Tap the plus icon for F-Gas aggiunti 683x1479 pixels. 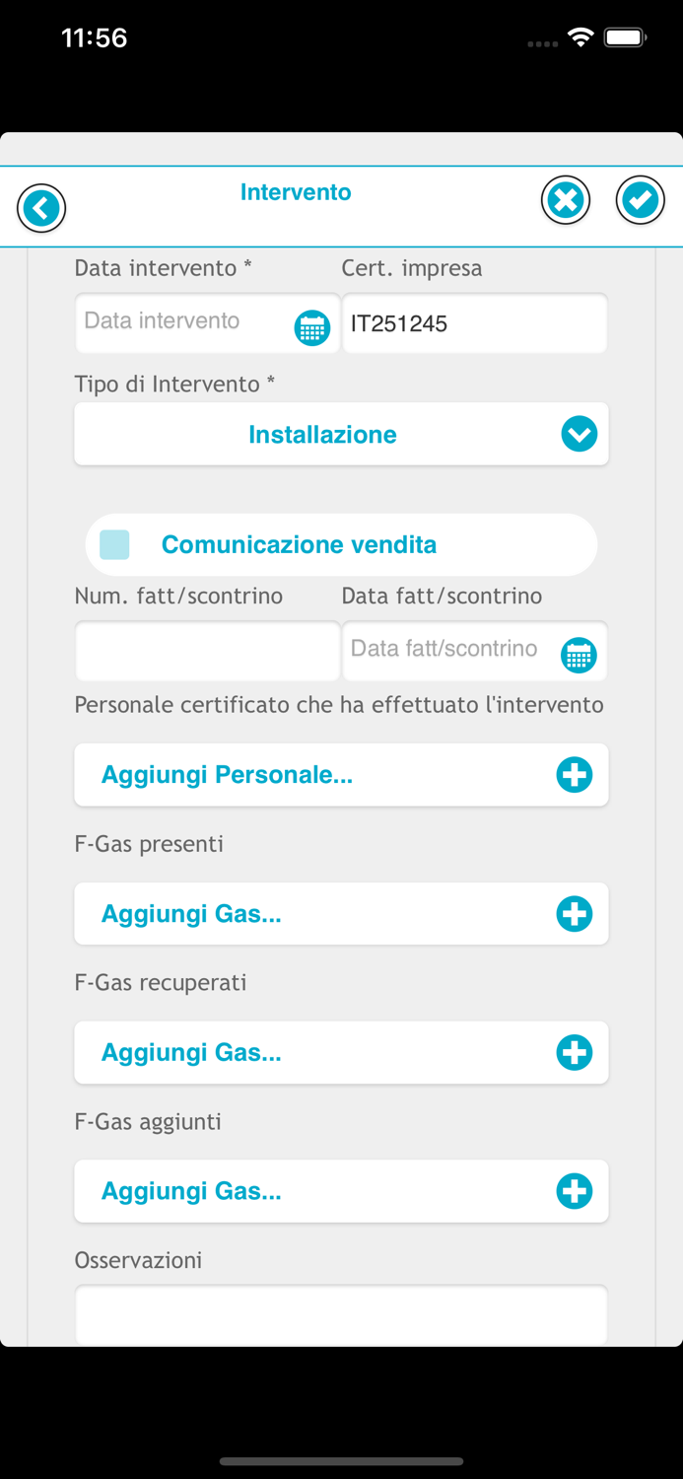coord(575,1191)
